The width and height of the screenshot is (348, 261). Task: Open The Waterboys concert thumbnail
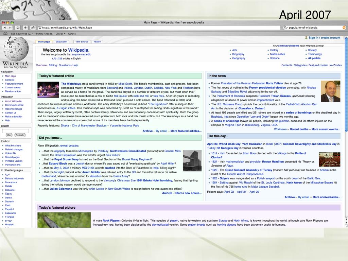coord(48,90)
